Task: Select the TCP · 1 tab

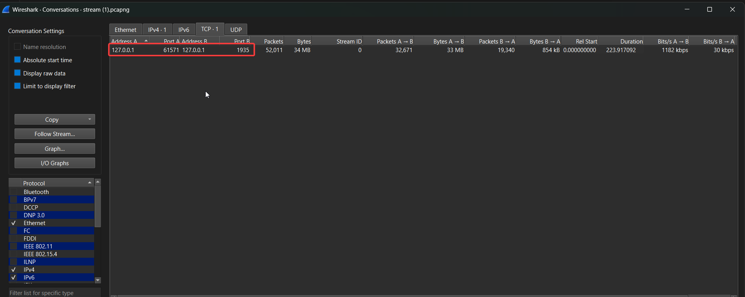Action: click(x=210, y=29)
